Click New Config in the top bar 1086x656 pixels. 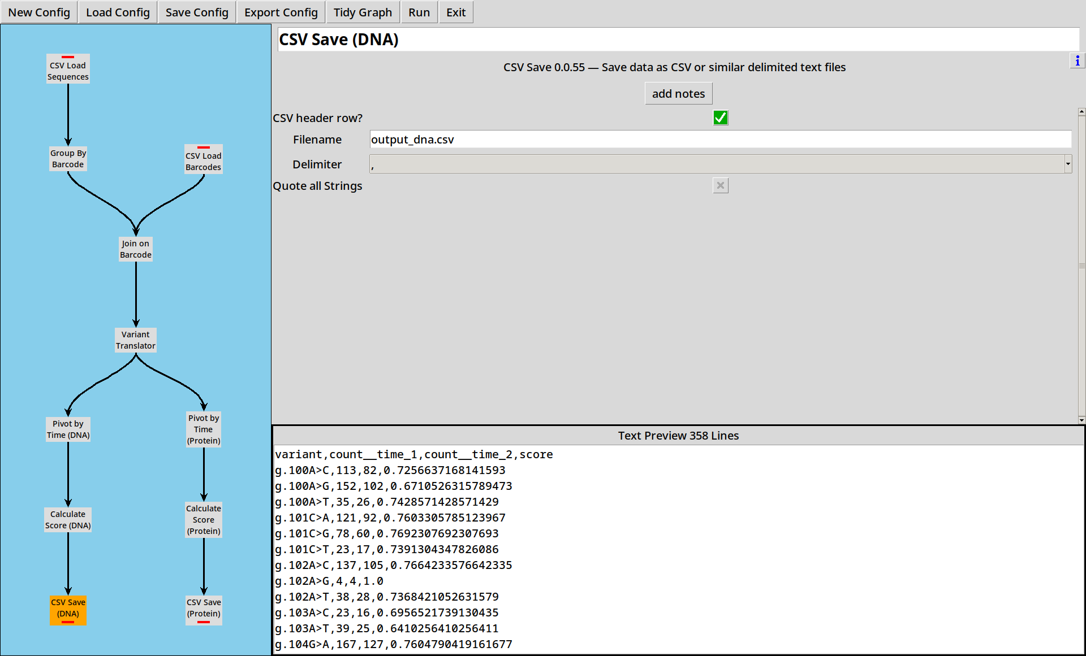39,12
